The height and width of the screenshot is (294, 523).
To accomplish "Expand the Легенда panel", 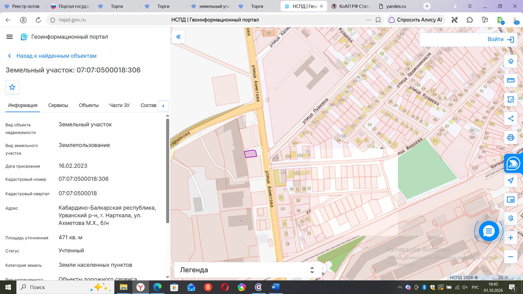I will click(x=247, y=270).
